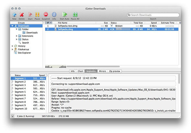
Task: Click file icon of Softpedia.dmg row
Action: click(56, 29)
